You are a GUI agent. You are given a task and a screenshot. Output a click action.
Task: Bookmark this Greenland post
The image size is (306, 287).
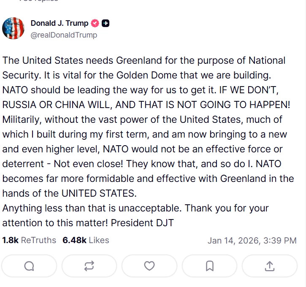click(209, 266)
